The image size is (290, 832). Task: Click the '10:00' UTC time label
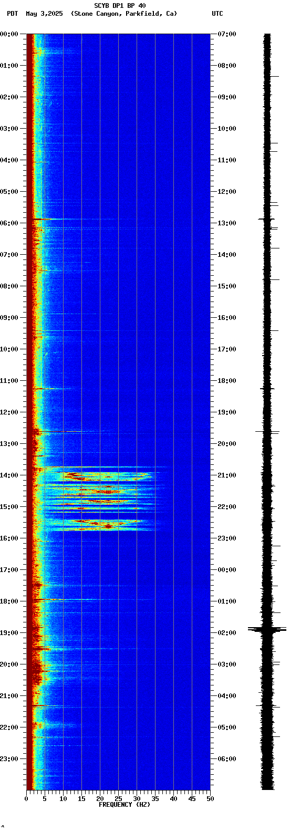pos(226,129)
